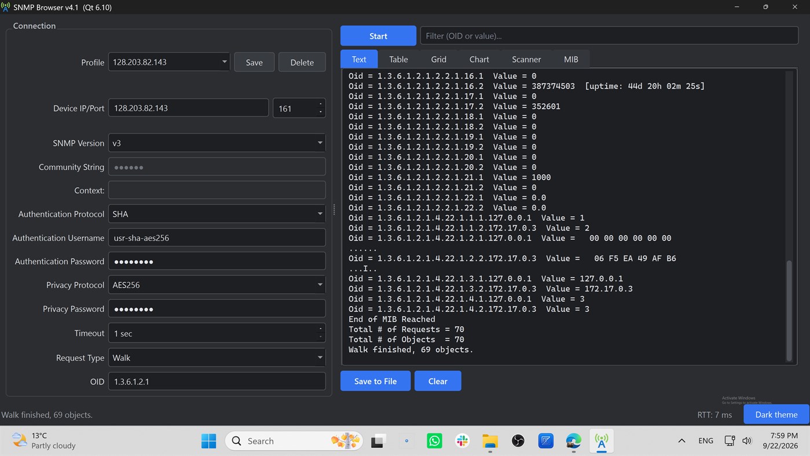Switch to OBS Studio on the taskbar
The width and height of the screenshot is (810, 456).
tap(518, 441)
